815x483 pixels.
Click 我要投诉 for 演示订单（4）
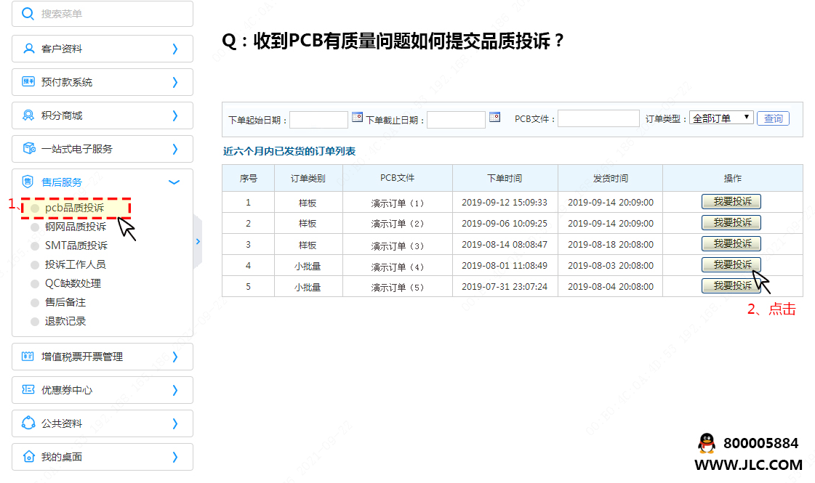pyautogui.click(x=731, y=265)
